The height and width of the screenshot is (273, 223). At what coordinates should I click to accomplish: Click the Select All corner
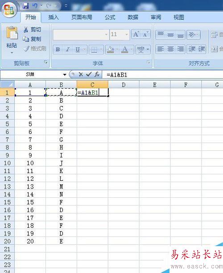click(7, 85)
